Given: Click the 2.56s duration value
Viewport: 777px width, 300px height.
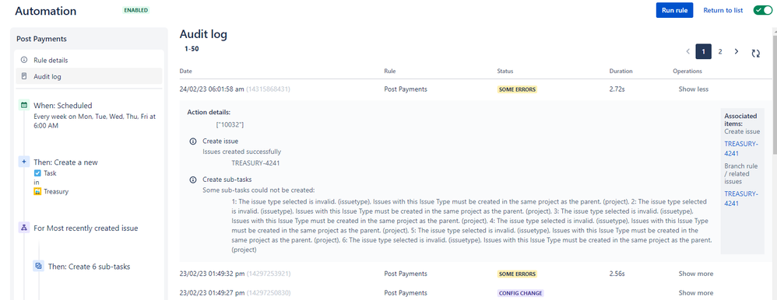Looking at the screenshot, I should (x=617, y=274).
